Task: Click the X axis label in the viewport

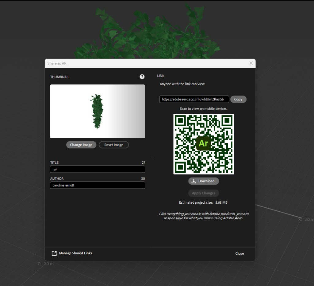Action: [306, 219]
